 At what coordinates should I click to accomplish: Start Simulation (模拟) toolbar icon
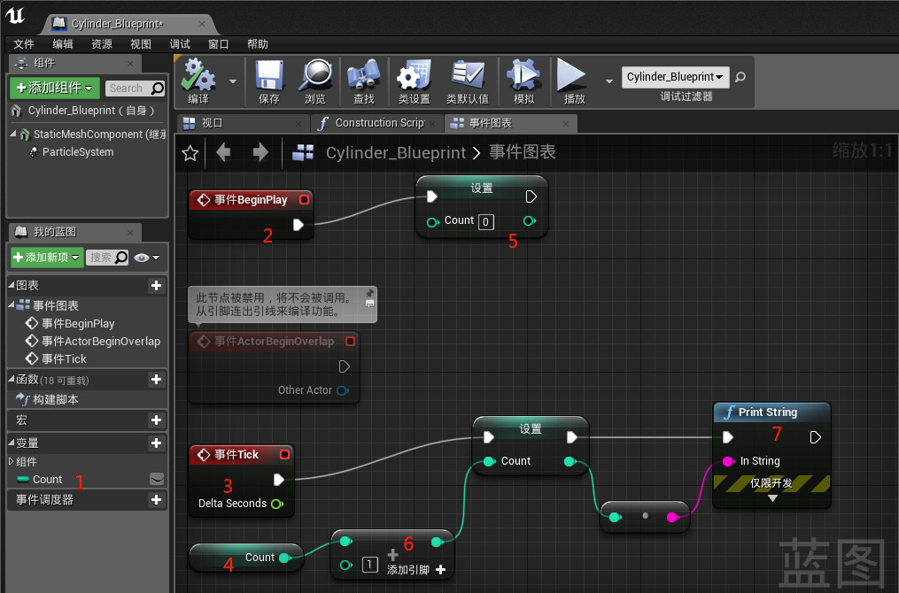[x=523, y=75]
